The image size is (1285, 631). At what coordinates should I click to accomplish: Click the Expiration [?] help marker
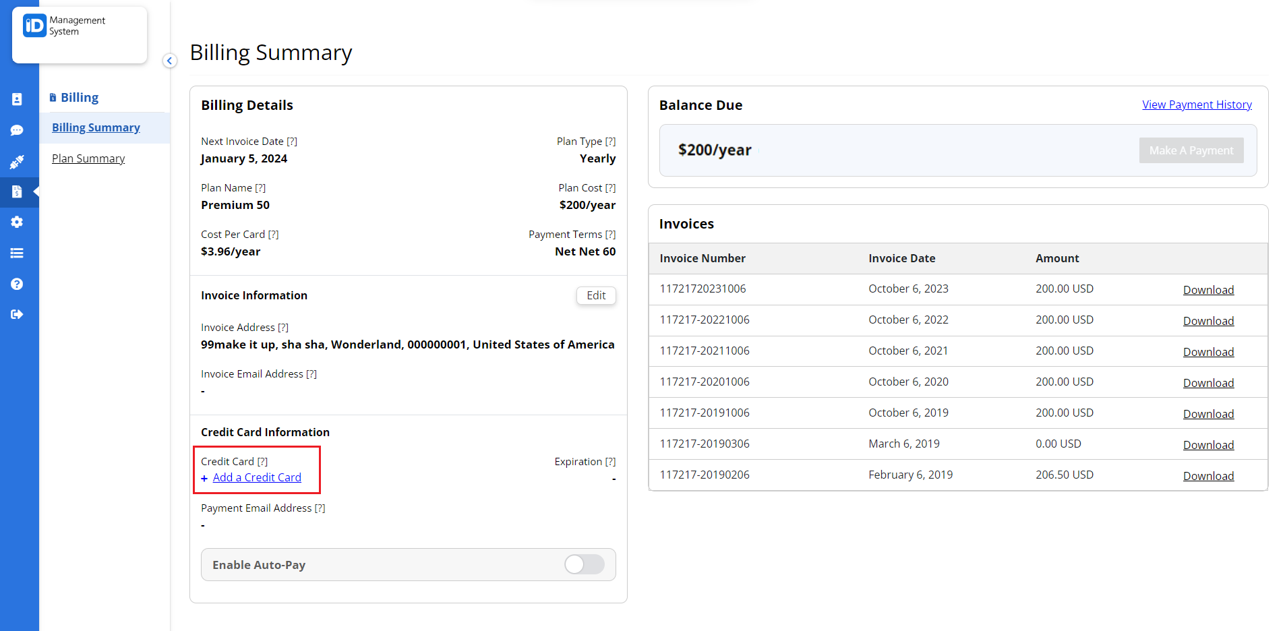(610, 462)
